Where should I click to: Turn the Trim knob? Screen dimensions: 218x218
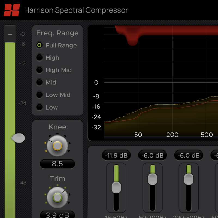(57, 197)
